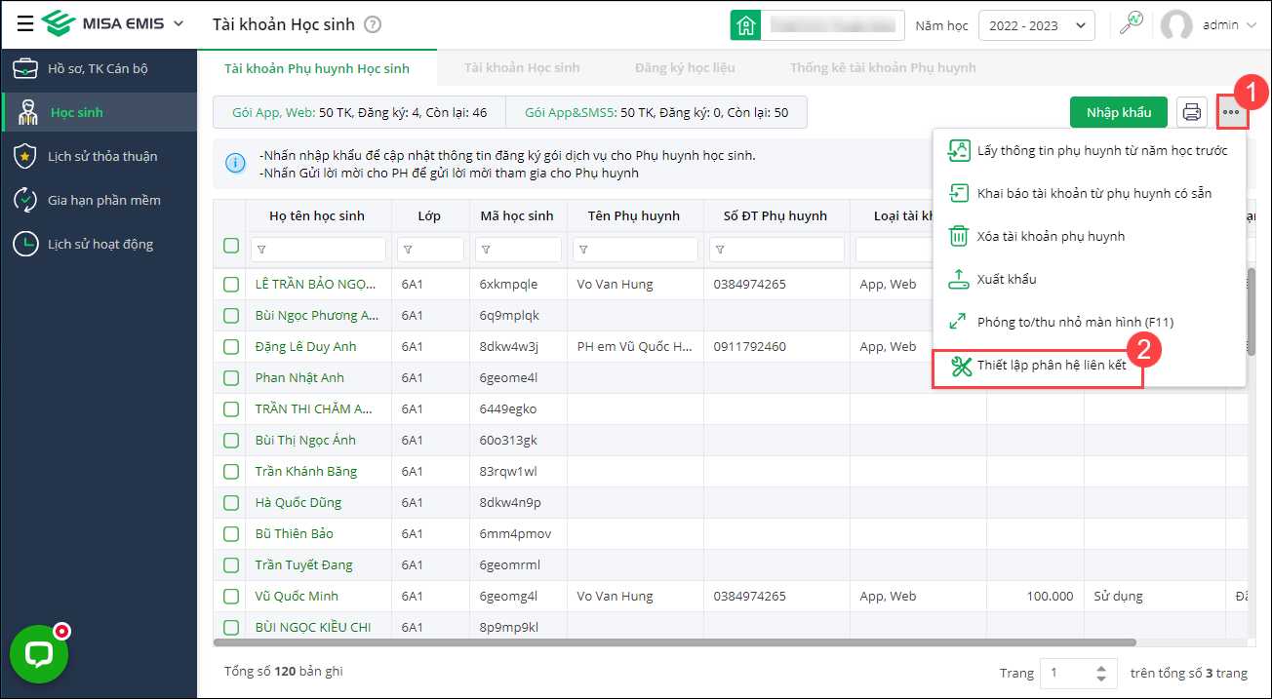Screen dimensions: 1272x699
Task: Select Khai báo tài khoản từ phụ huynh có sẵn
Action: tap(1089, 193)
